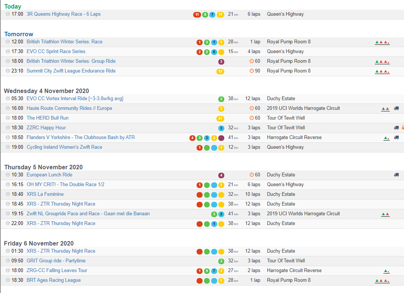
Task: Open ZZRC Happy Hour event link
Action: tap(46, 127)
